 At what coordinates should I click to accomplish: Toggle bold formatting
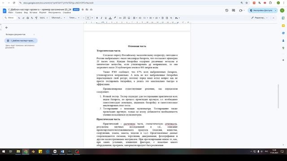click(x=97, y=18)
